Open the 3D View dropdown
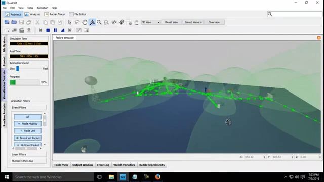 (x=151, y=22)
